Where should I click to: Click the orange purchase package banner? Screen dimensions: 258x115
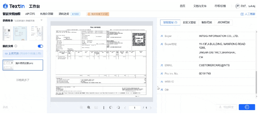[98, 14]
